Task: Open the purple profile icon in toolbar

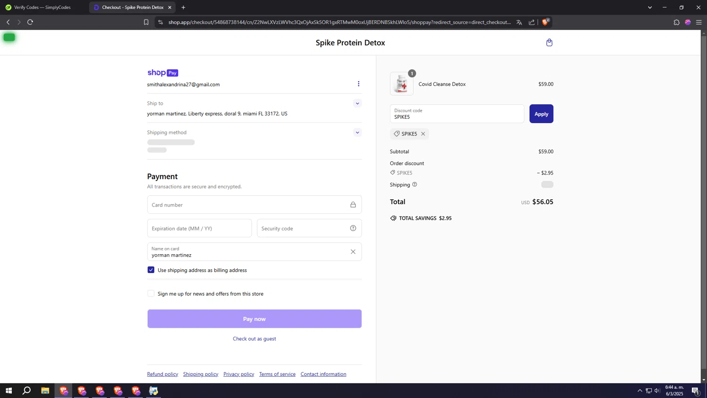Action: (x=688, y=22)
